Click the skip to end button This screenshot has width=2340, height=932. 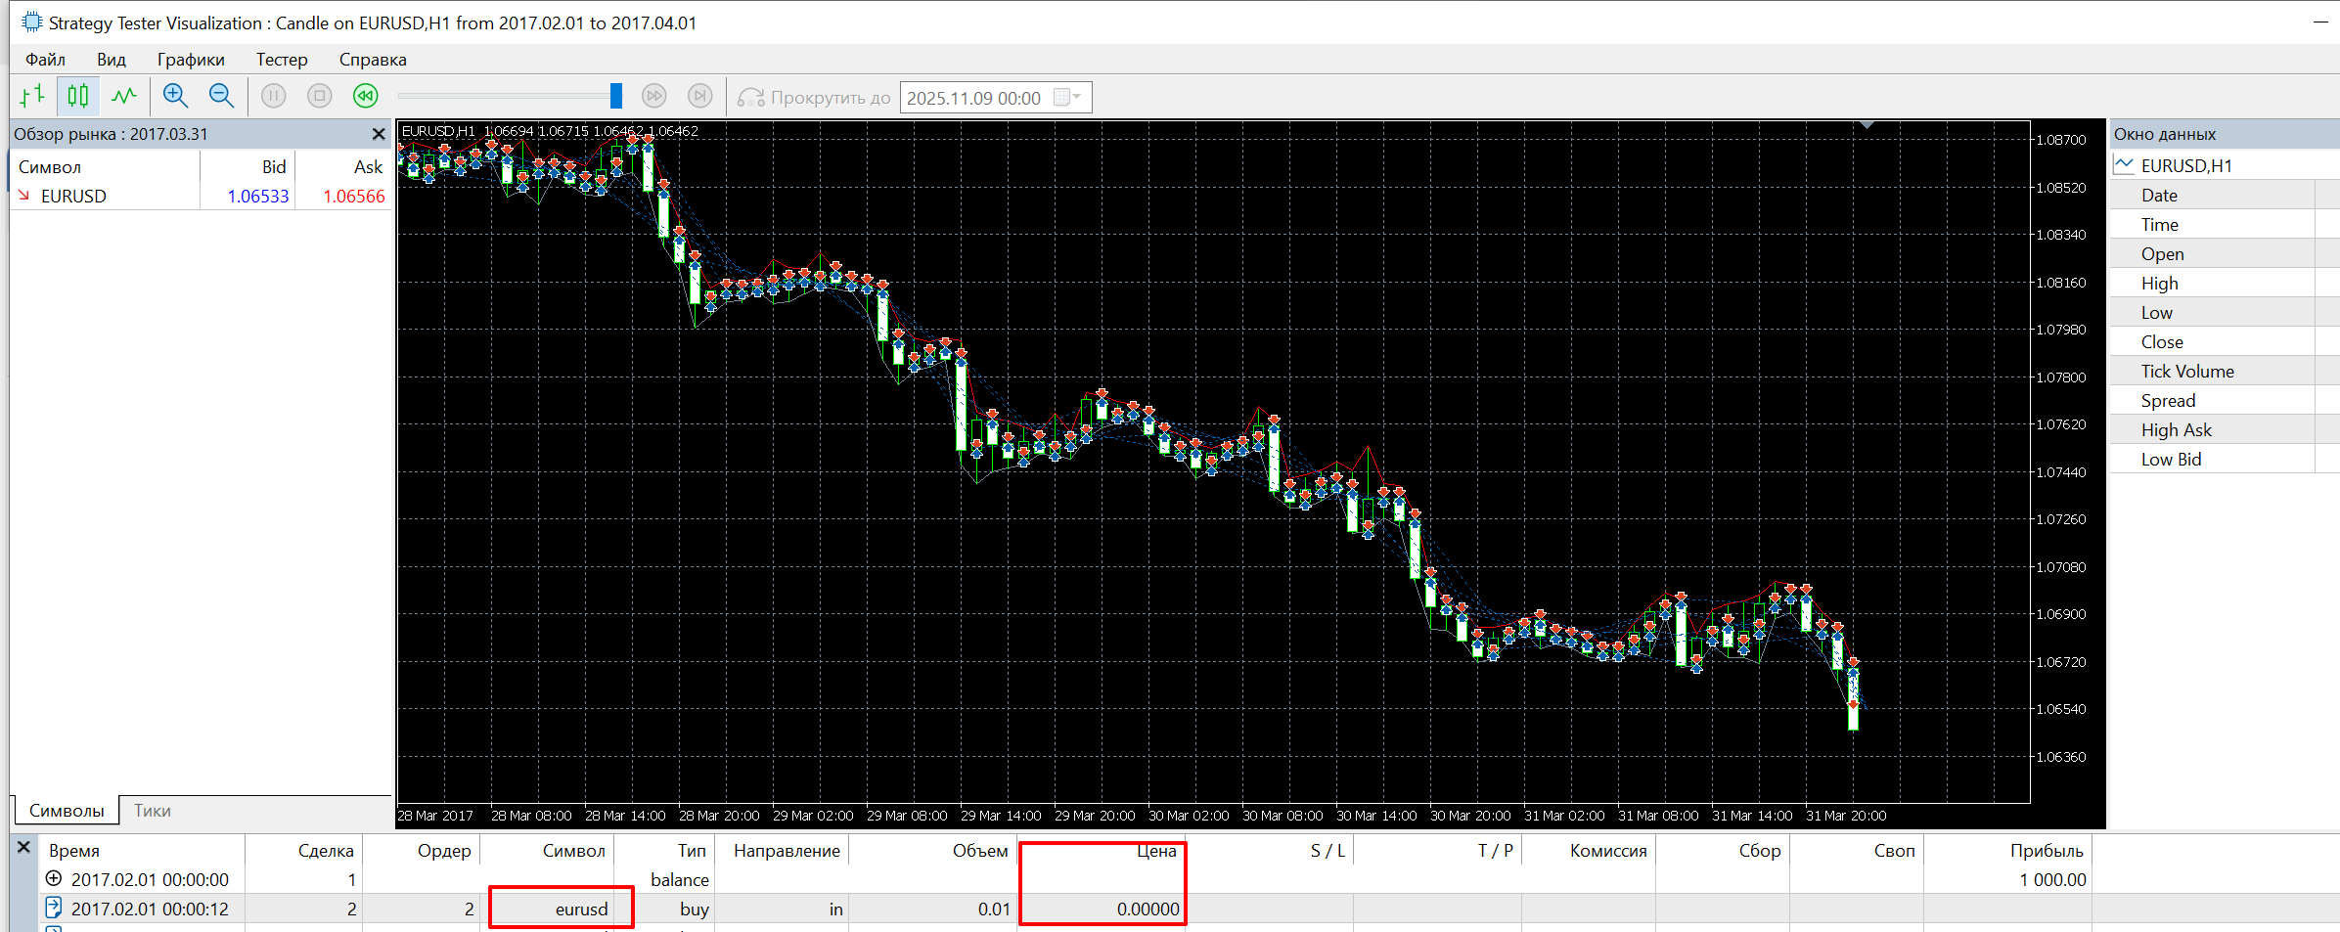click(x=699, y=96)
